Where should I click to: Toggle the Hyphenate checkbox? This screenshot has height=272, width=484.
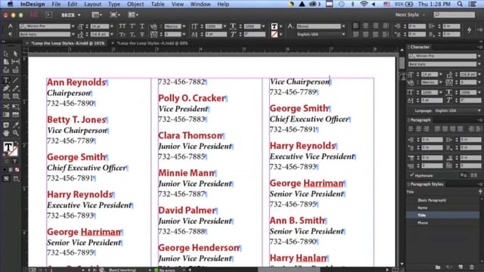click(x=411, y=175)
